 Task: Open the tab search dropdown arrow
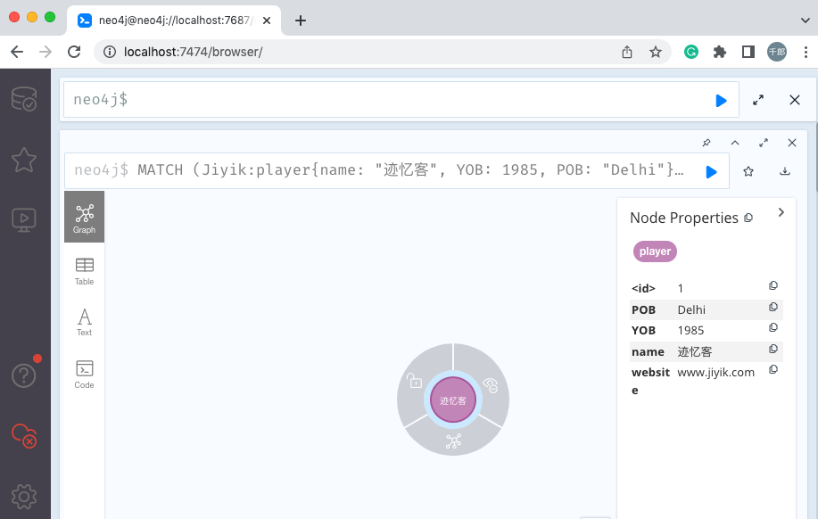tap(805, 21)
